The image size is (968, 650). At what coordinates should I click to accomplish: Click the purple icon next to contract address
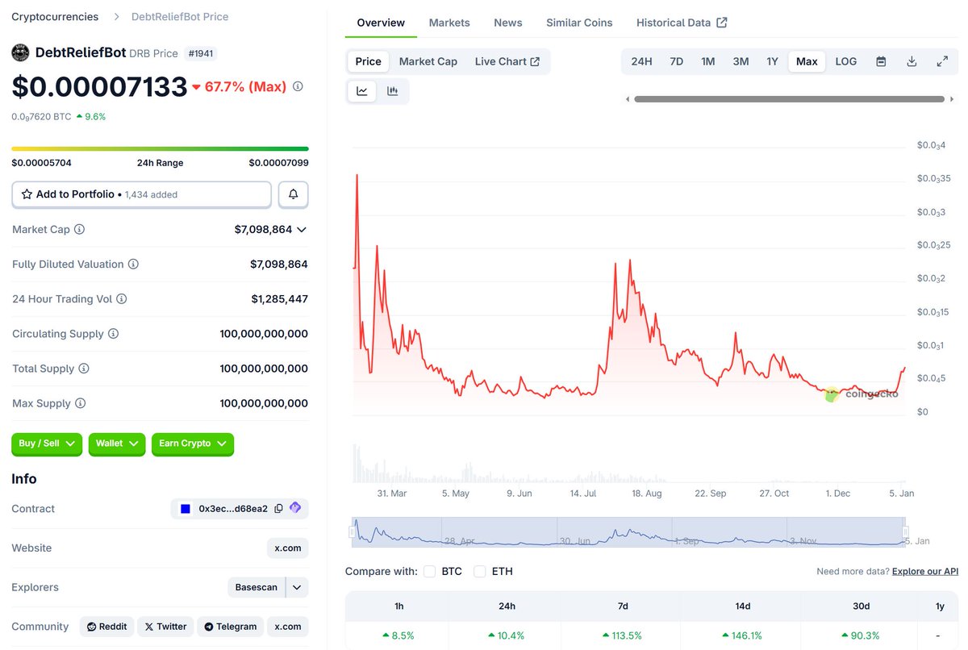tap(295, 508)
